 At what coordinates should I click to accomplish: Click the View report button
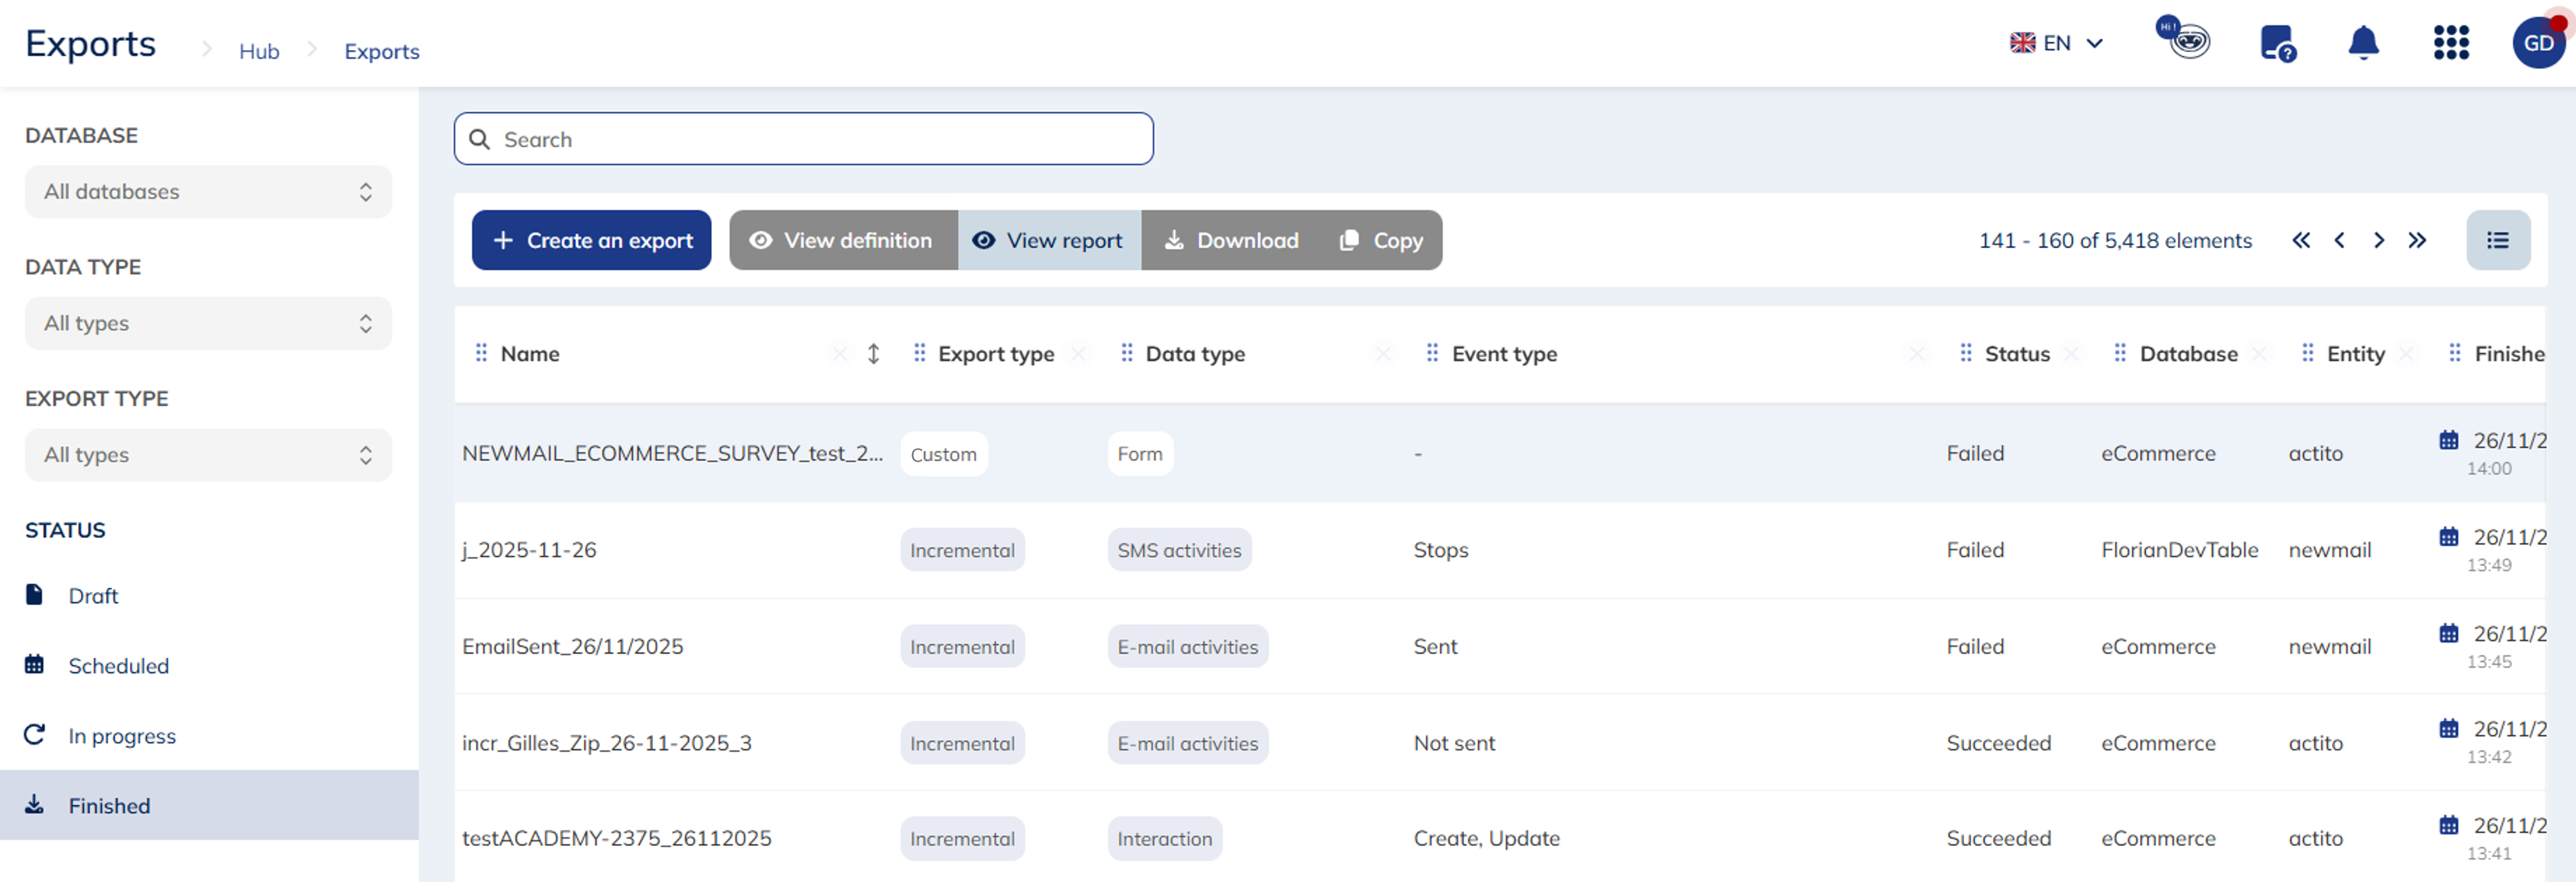pos(1049,240)
